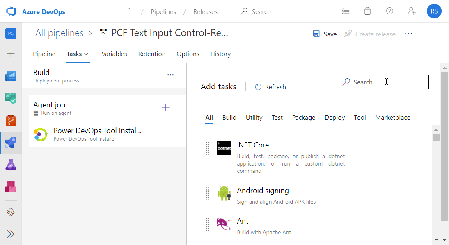Add a task to Agent job
This screenshot has height=245, width=449.
click(165, 107)
